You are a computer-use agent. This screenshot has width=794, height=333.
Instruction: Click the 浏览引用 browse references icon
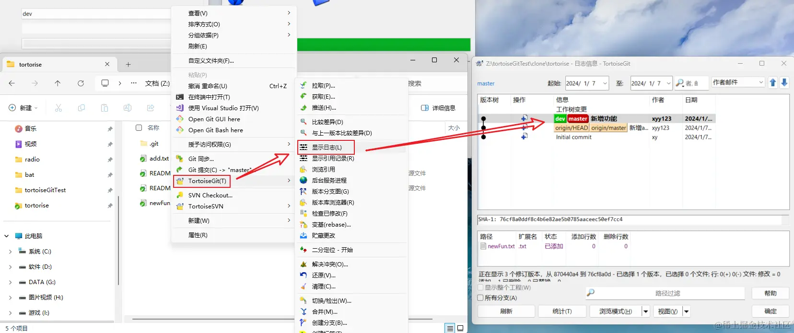click(304, 169)
